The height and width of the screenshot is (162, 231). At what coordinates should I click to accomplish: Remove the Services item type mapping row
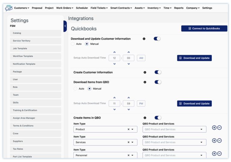219,141
